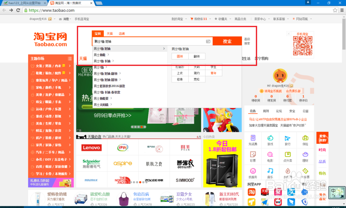The image size is (346, 208).
Task: Switch to the 安全 tab
Action: point(292,111)
